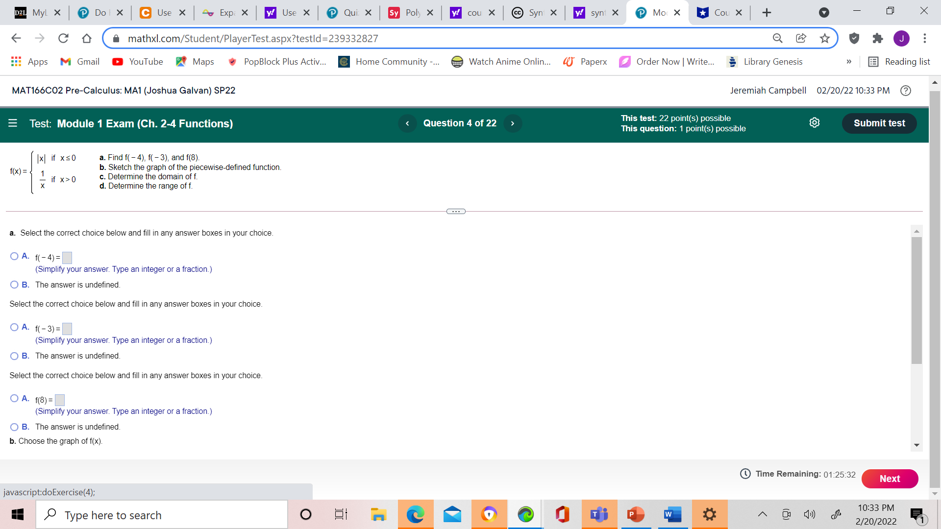Click the bookmark star in the address bar
Screen dimensions: 941x529
(x=825, y=38)
